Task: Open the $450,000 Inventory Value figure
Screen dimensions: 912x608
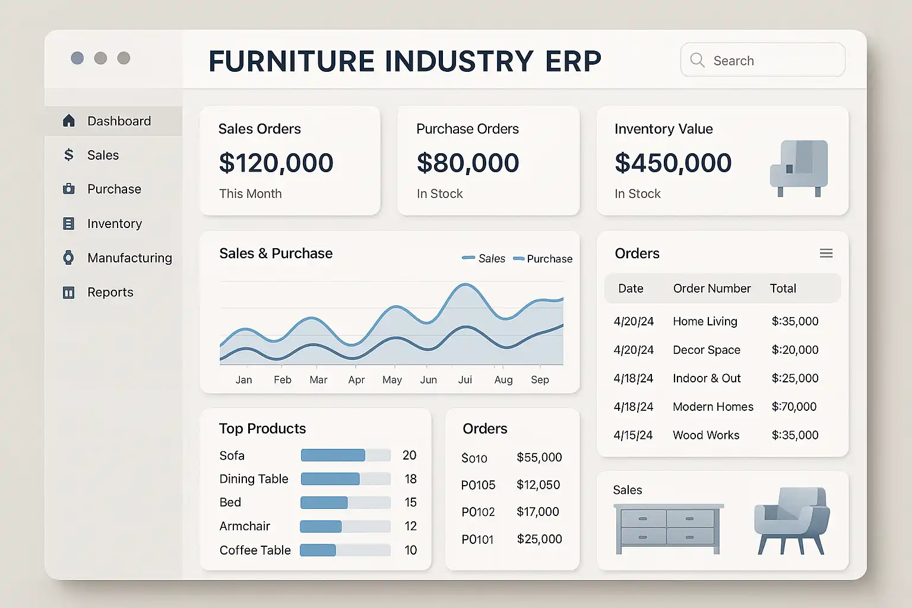Action: point(673,163)
